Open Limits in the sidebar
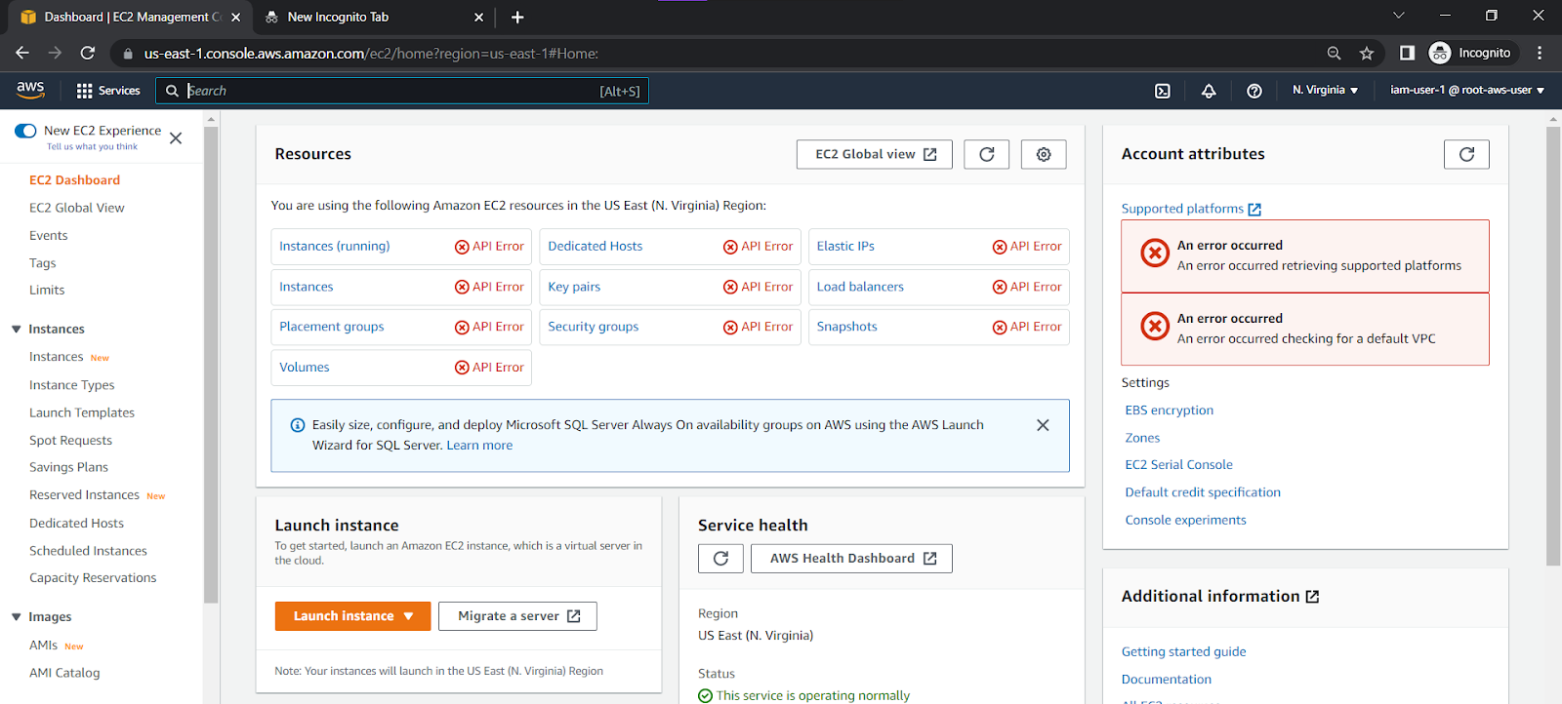 pos(47,291)
